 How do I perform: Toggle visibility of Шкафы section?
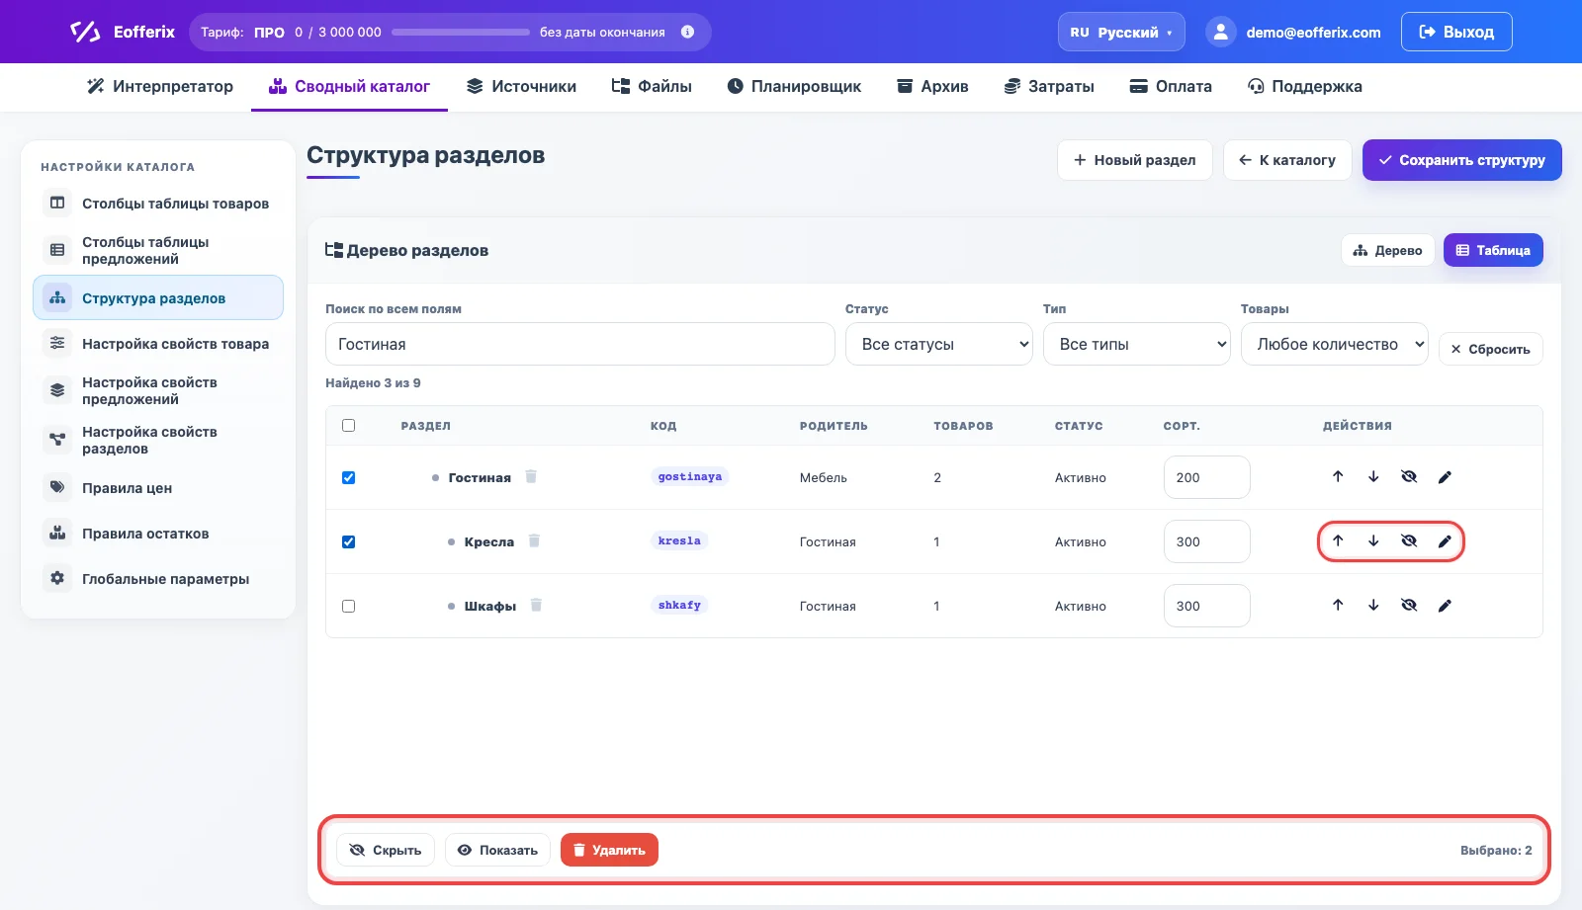point(1409,606)
